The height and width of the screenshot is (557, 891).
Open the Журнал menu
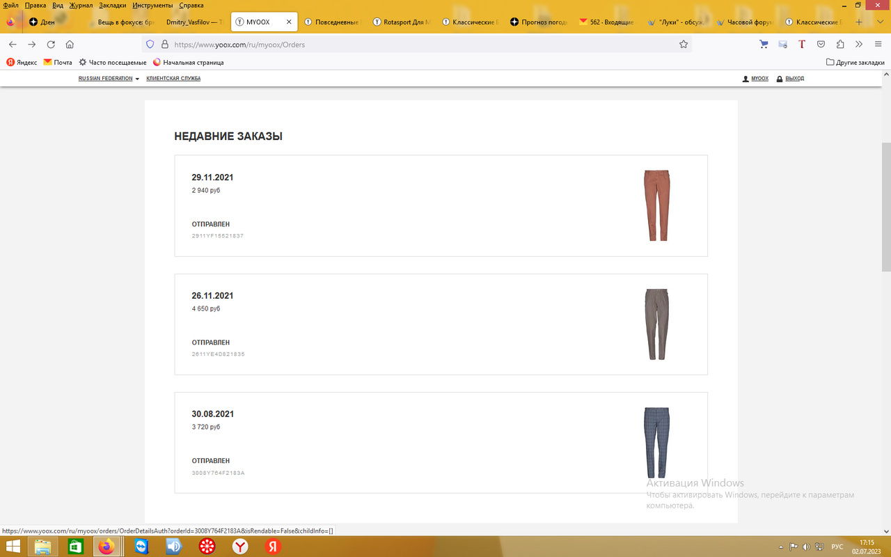click(x=81, y=5)
